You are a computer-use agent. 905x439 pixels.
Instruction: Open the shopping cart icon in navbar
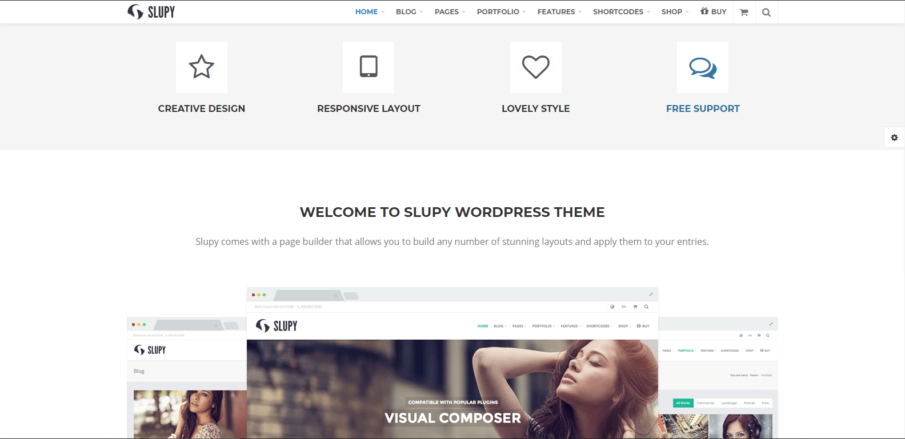[744, 12]
